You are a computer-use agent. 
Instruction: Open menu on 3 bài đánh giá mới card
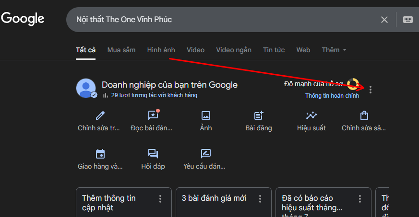tap(260, 199)
